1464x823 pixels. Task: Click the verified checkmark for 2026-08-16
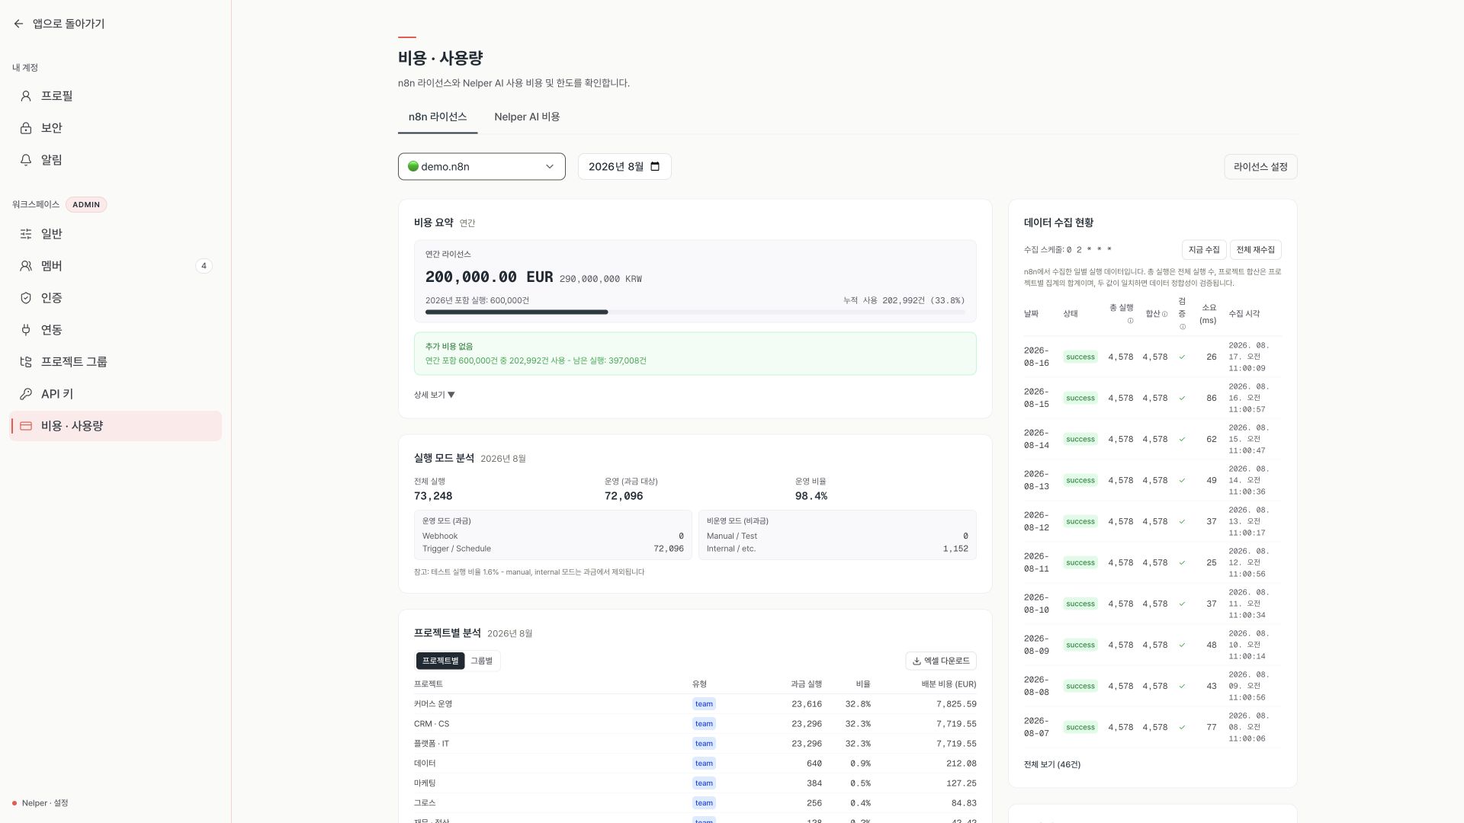(x=1182, y=357)
